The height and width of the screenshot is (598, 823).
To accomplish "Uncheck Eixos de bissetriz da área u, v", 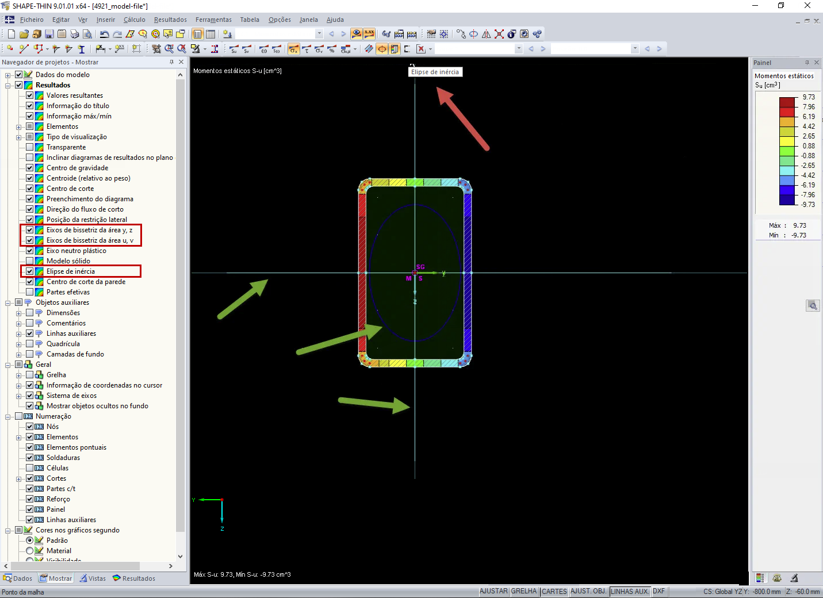I will pos(30,240).
